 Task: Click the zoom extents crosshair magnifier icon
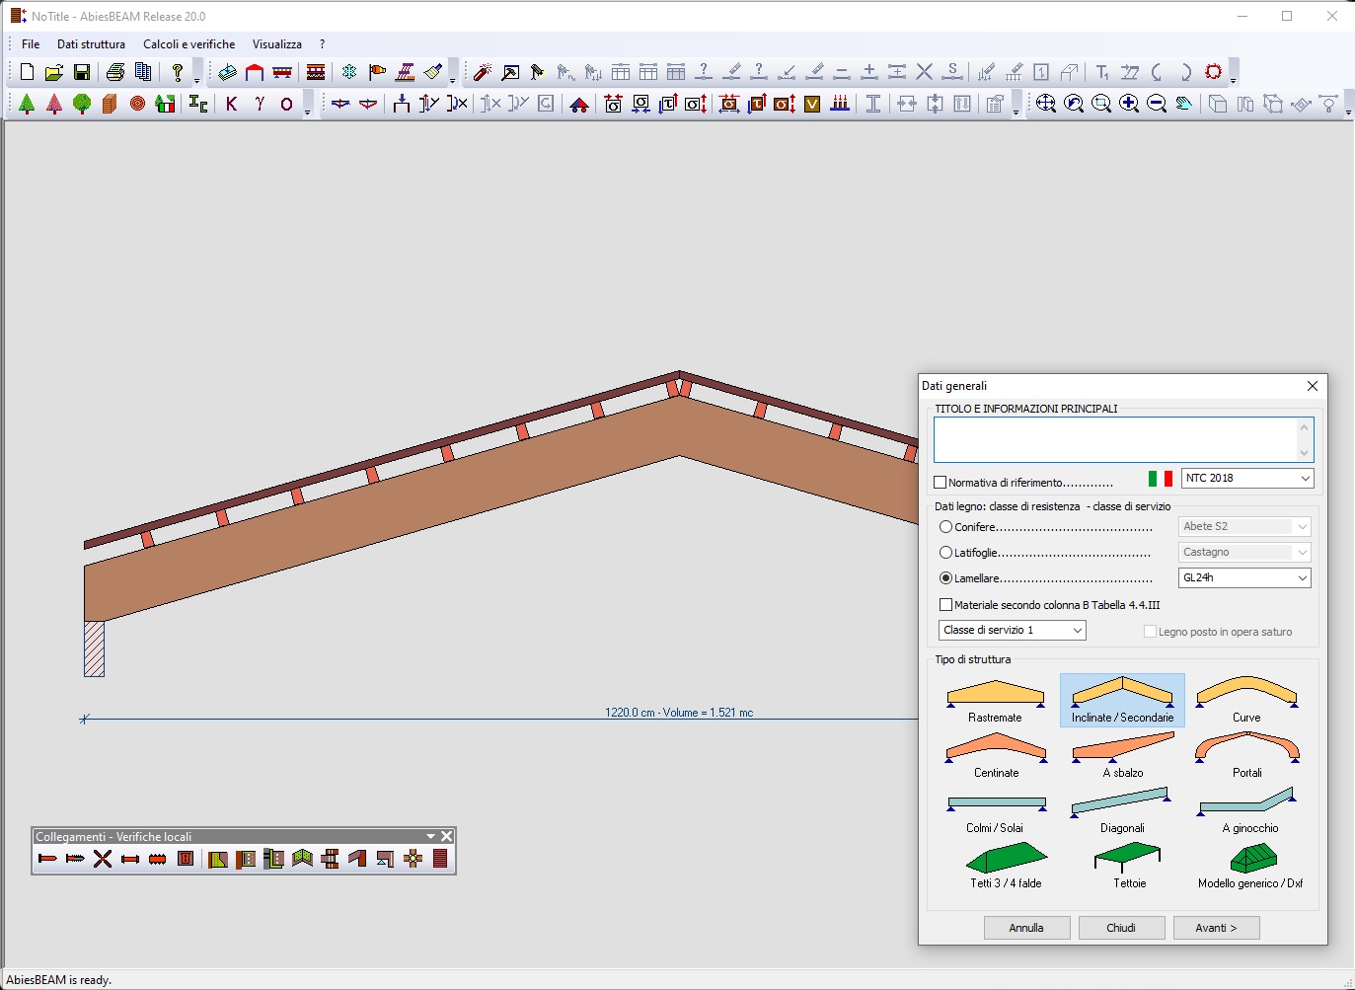(x=1046, y=104)
